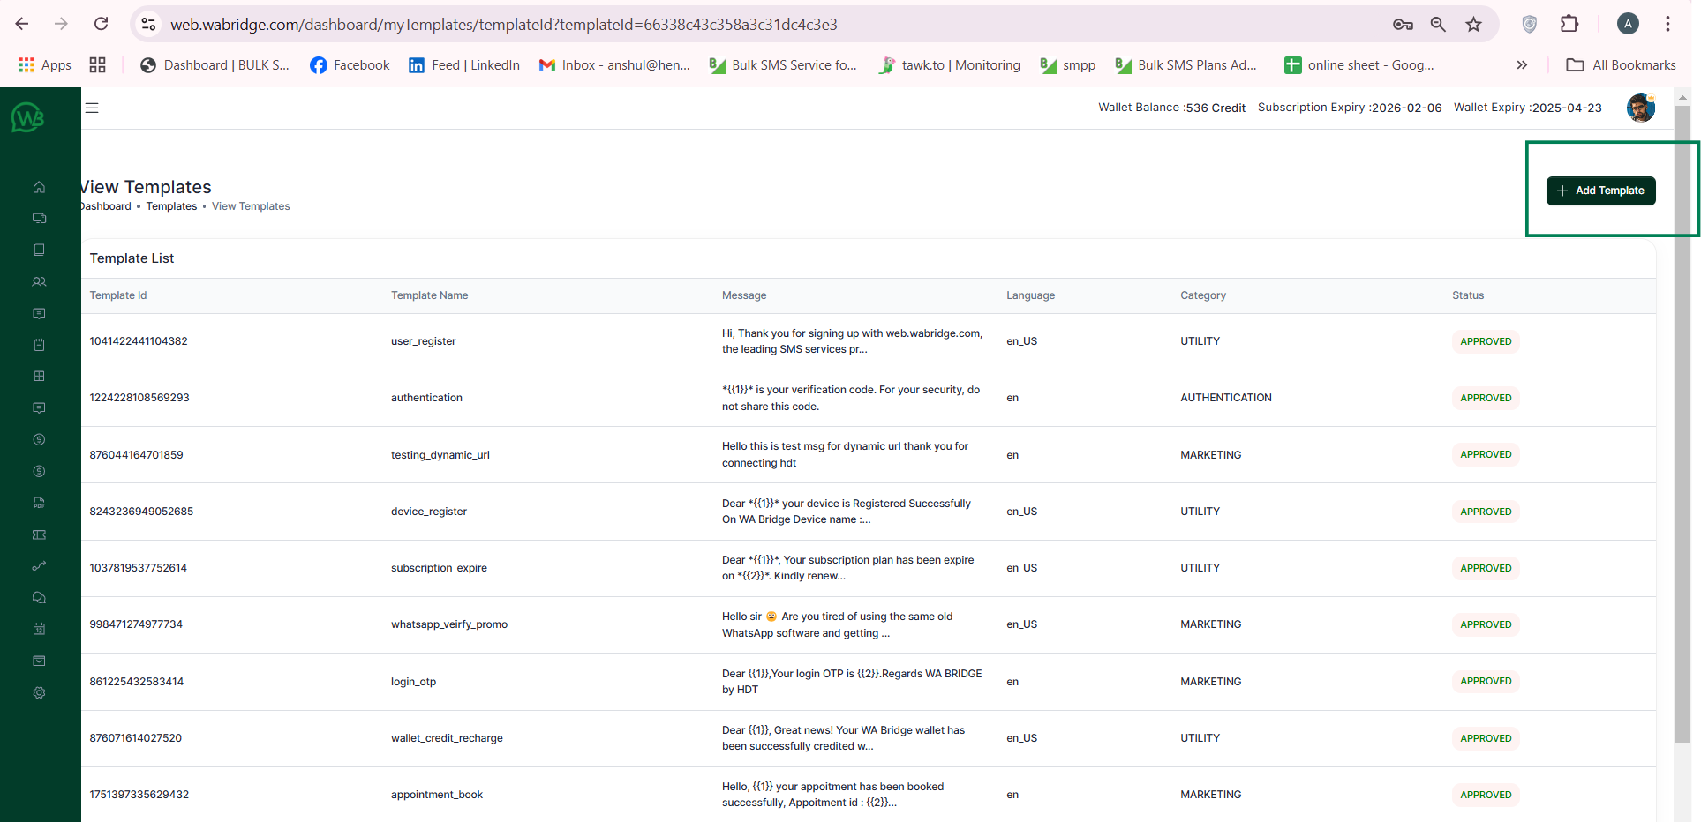Viewport: 1701px width, 822px height.
Task: Open the smpp bookmark
Action: point(1067,65)
